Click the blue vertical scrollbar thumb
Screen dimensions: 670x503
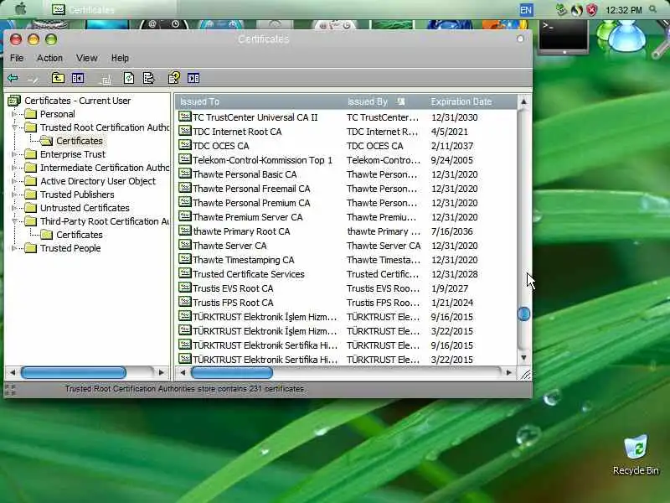tap(524, 314)
